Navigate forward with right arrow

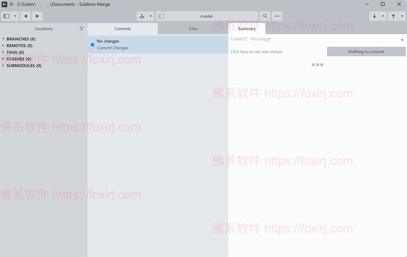[x=37, y=16]
